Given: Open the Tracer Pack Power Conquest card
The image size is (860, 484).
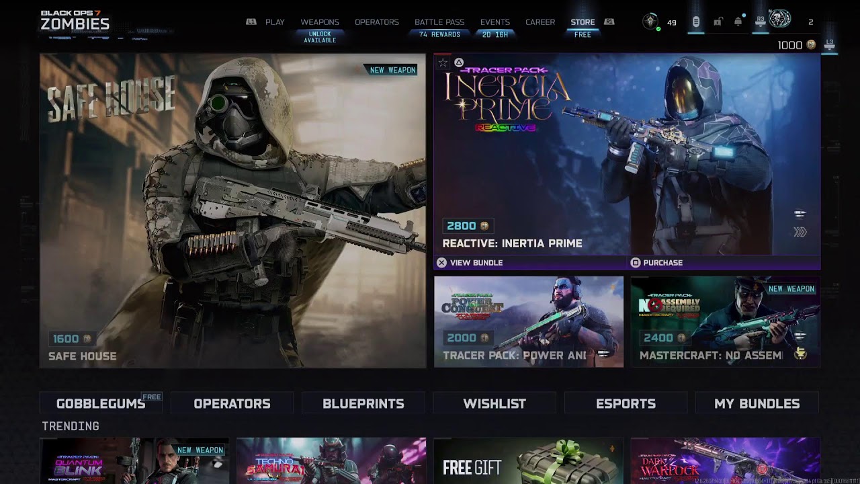Looking at the screenshot, I should 529,321.
